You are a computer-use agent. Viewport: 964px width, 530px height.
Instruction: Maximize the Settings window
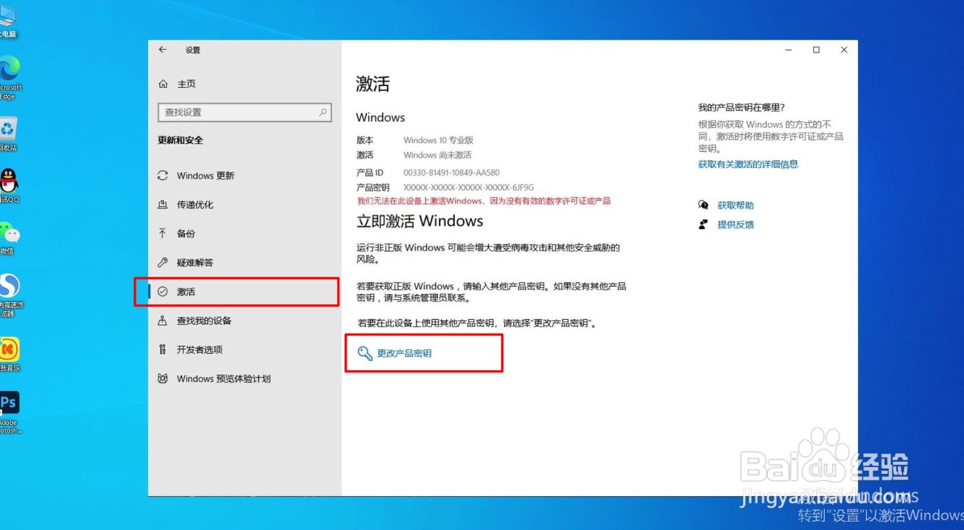[x=816, y=50]
